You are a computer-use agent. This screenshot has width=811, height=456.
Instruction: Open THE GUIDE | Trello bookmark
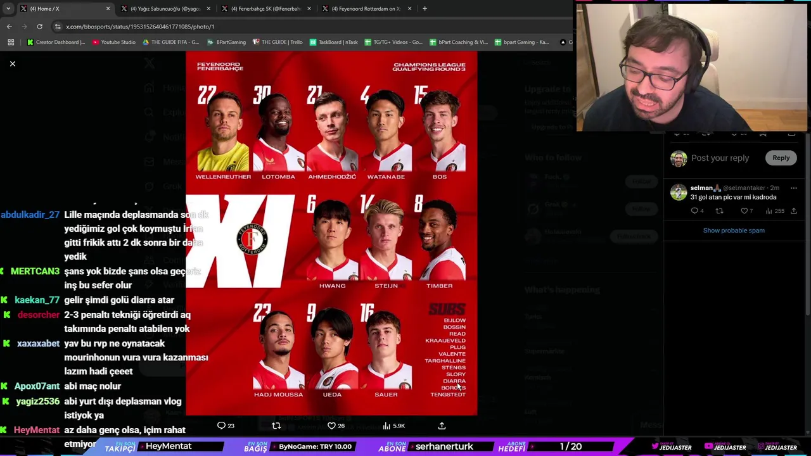[278, 42]
